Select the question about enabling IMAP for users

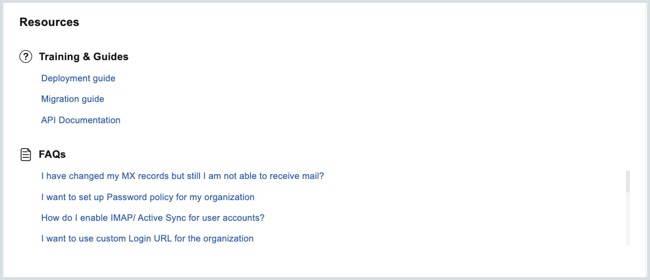153,218
